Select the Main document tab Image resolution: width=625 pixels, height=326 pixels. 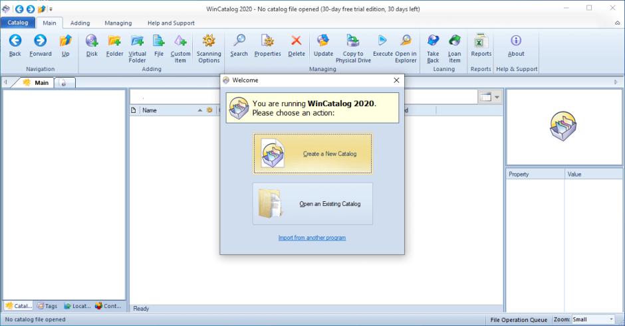(37, 82)
